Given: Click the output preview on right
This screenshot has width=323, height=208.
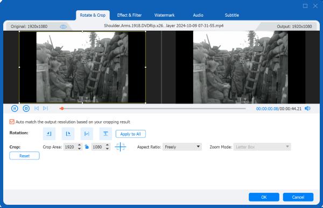Looking at the screenshot, I should tap(241, 67).
